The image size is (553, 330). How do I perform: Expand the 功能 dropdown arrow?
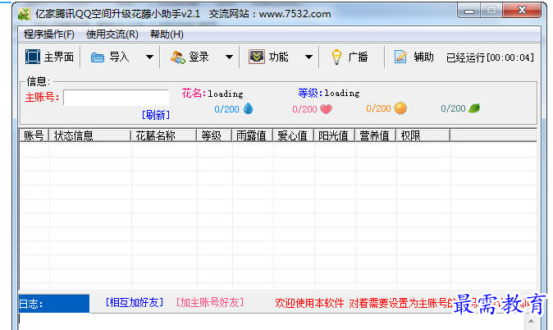pos(309,57)
